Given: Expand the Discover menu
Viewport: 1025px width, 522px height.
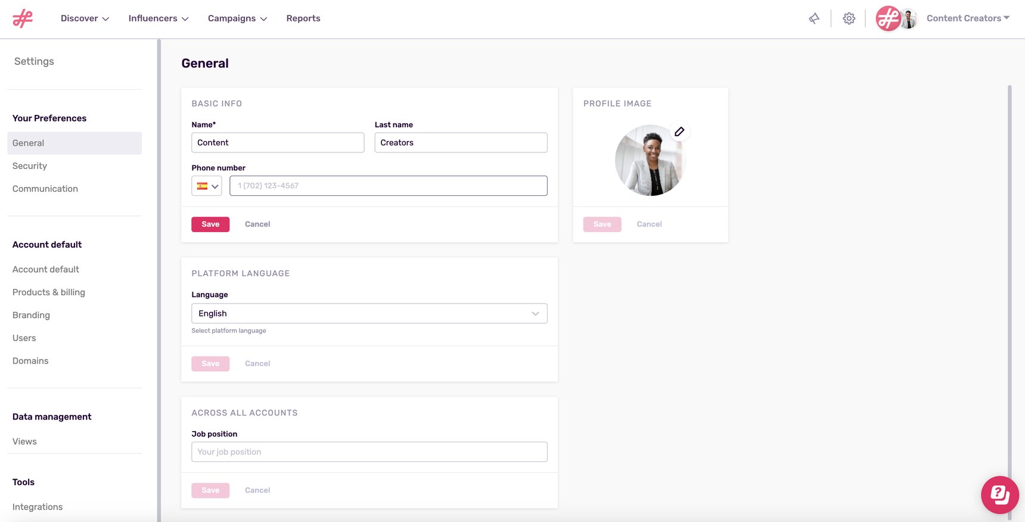Looking at the screenshot, I should 85,18.
